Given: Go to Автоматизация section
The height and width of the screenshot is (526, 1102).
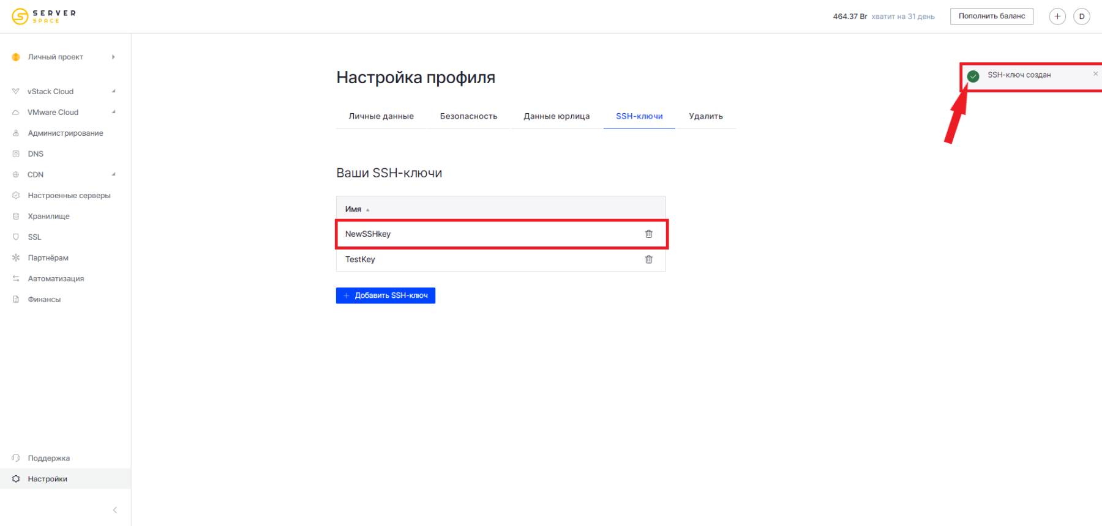Looking at the screenshot, I should pyautogui.click(x=56, y=278).
